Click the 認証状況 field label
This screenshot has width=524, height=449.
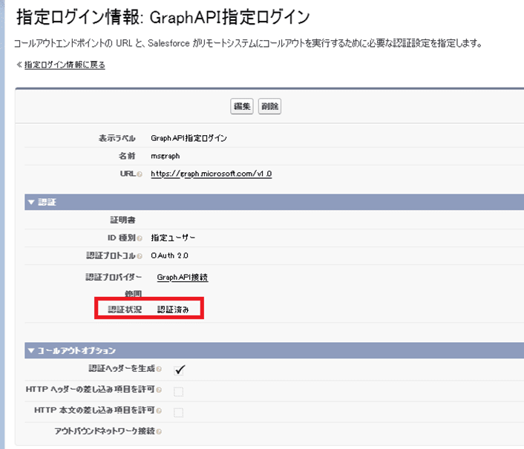pos(125,309)
